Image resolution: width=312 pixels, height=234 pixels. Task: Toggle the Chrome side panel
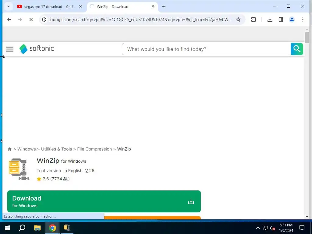point(281,19)
